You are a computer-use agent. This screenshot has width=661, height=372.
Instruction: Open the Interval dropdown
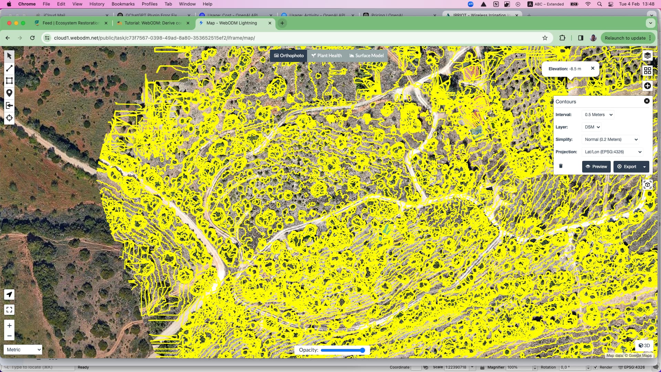(x=598, y=115)
